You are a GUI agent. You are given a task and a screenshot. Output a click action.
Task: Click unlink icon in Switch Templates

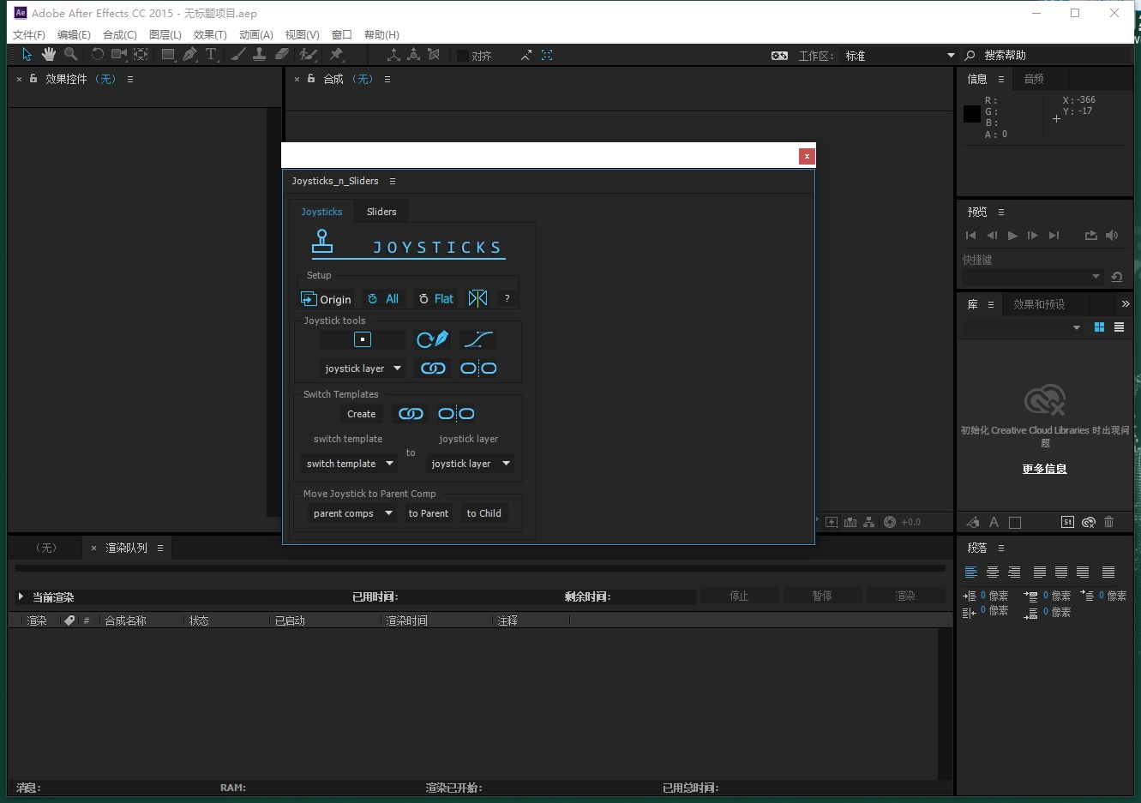point(456,414)
